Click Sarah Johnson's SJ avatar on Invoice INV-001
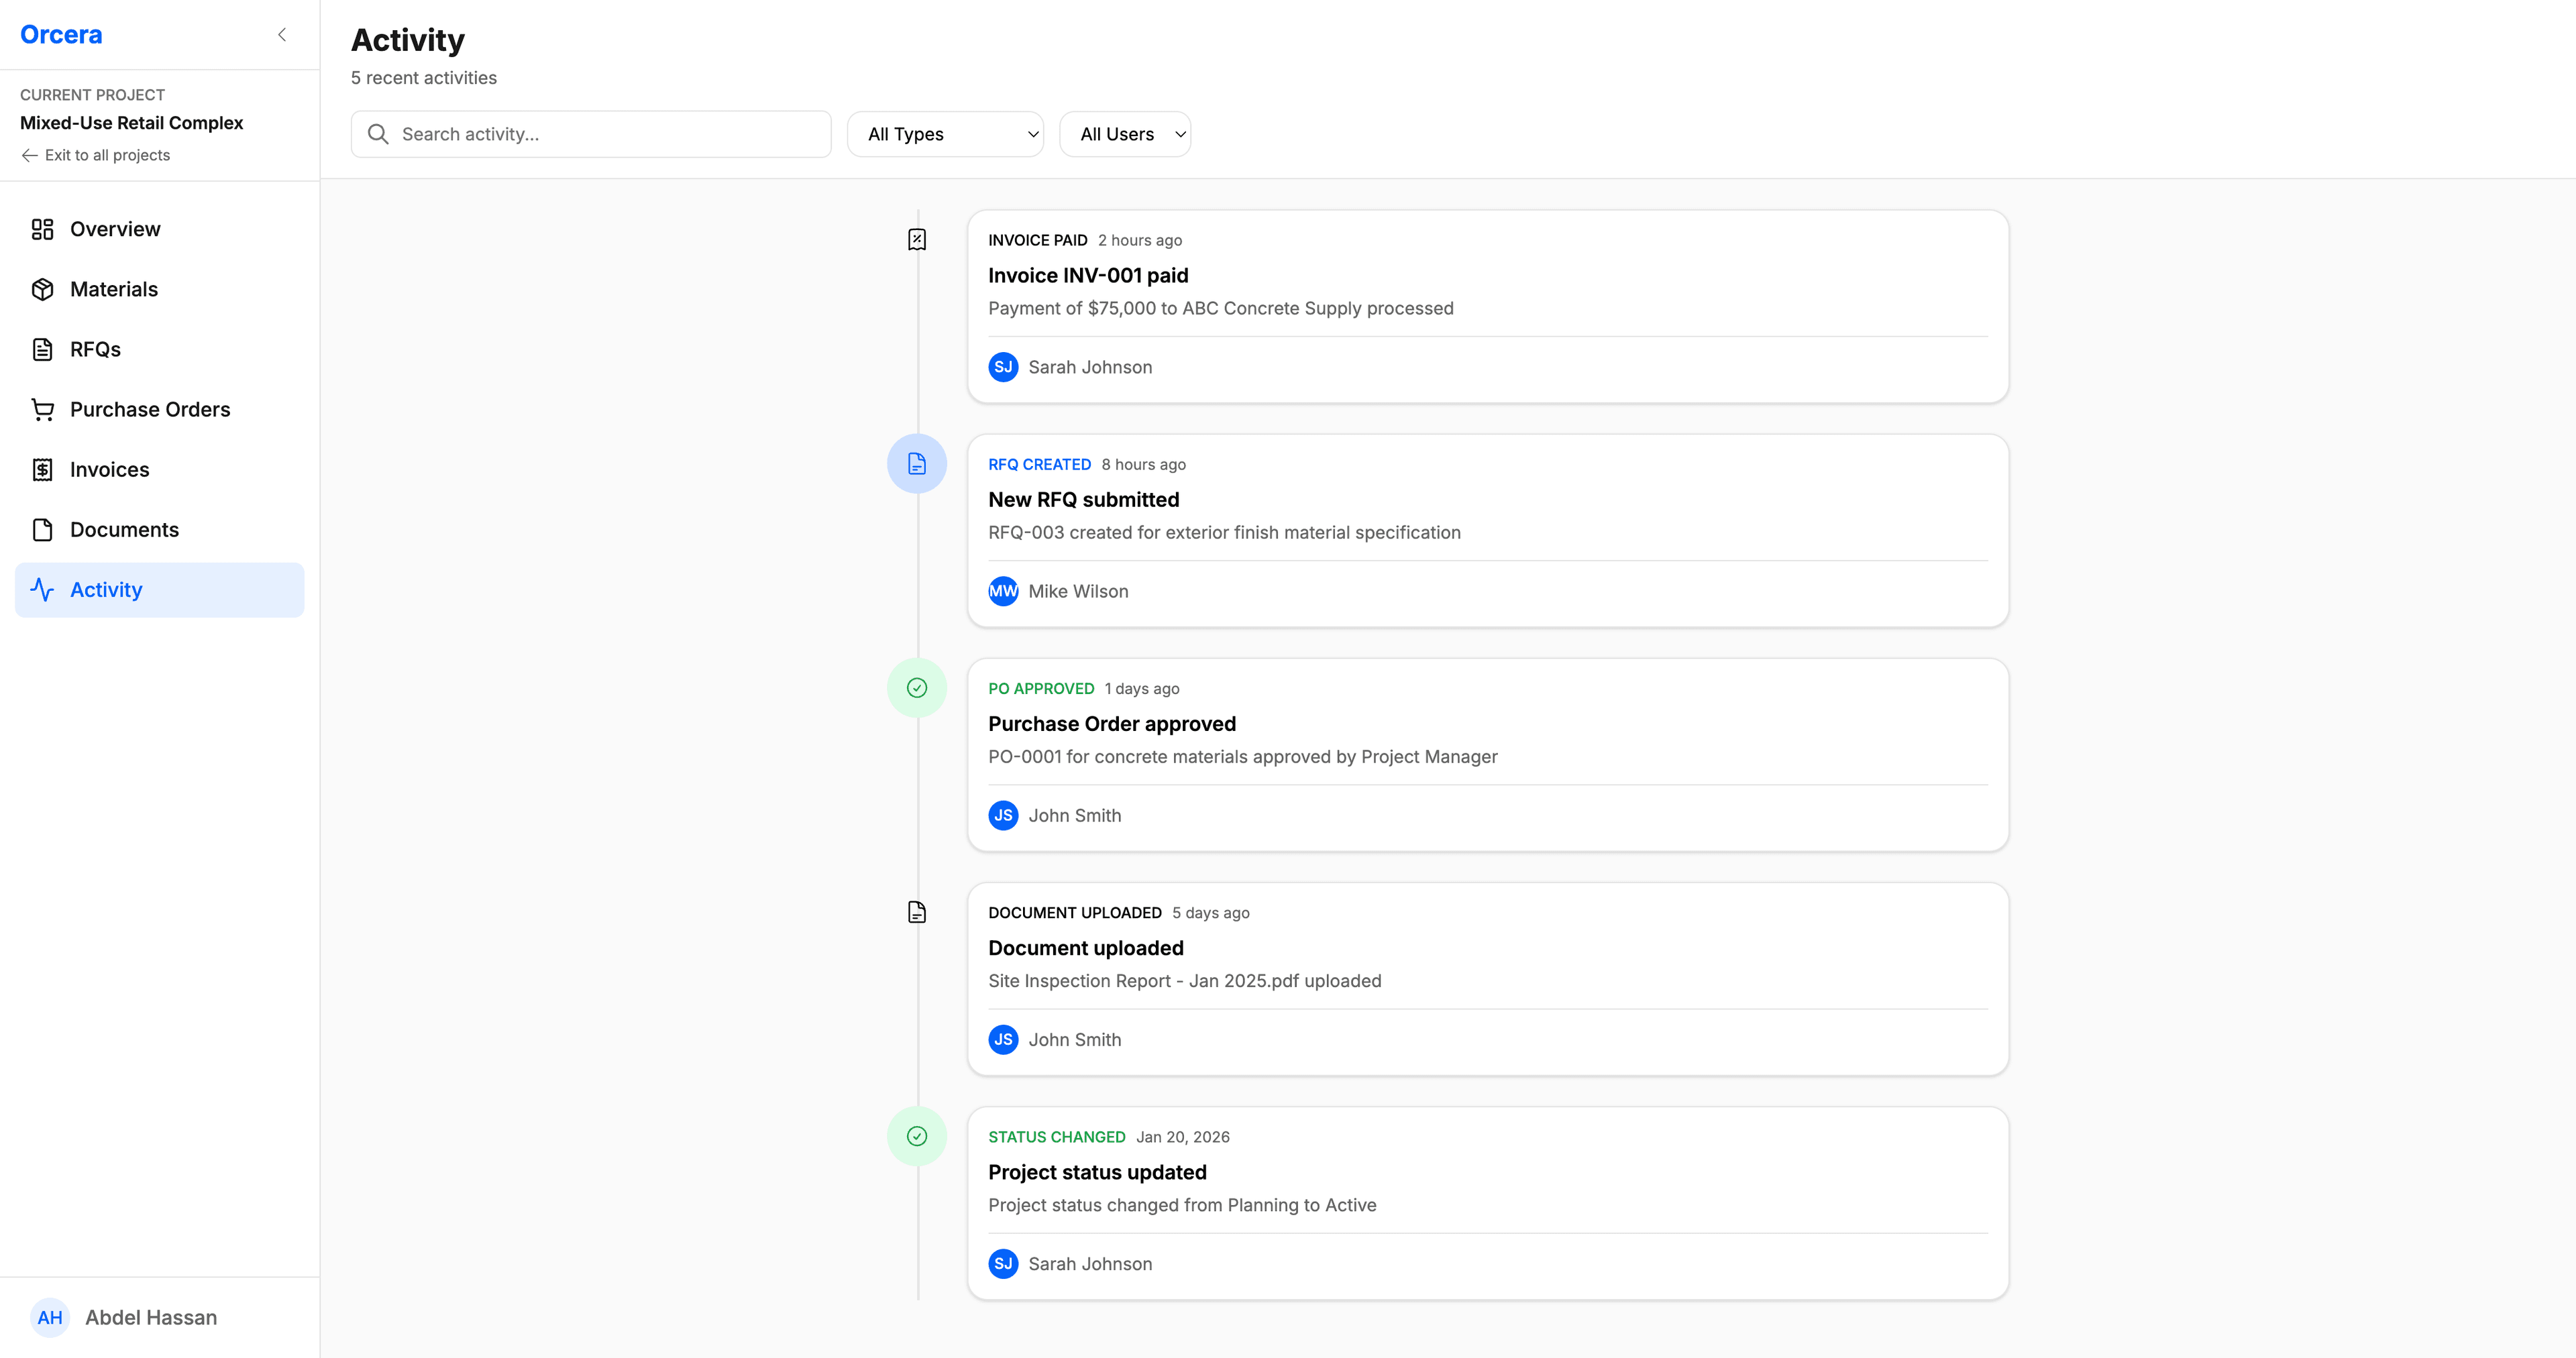This screenshot has height=1358, width=2576. [1003, 367]
